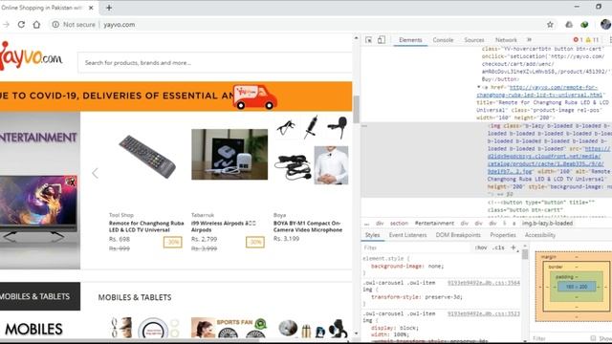Viewport: 612px width, 344px height.
Task: Add a new style rule plus icon
Action: tap(514, 247)
